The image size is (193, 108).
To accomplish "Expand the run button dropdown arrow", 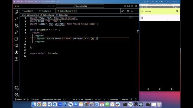I will click(125, 11).
